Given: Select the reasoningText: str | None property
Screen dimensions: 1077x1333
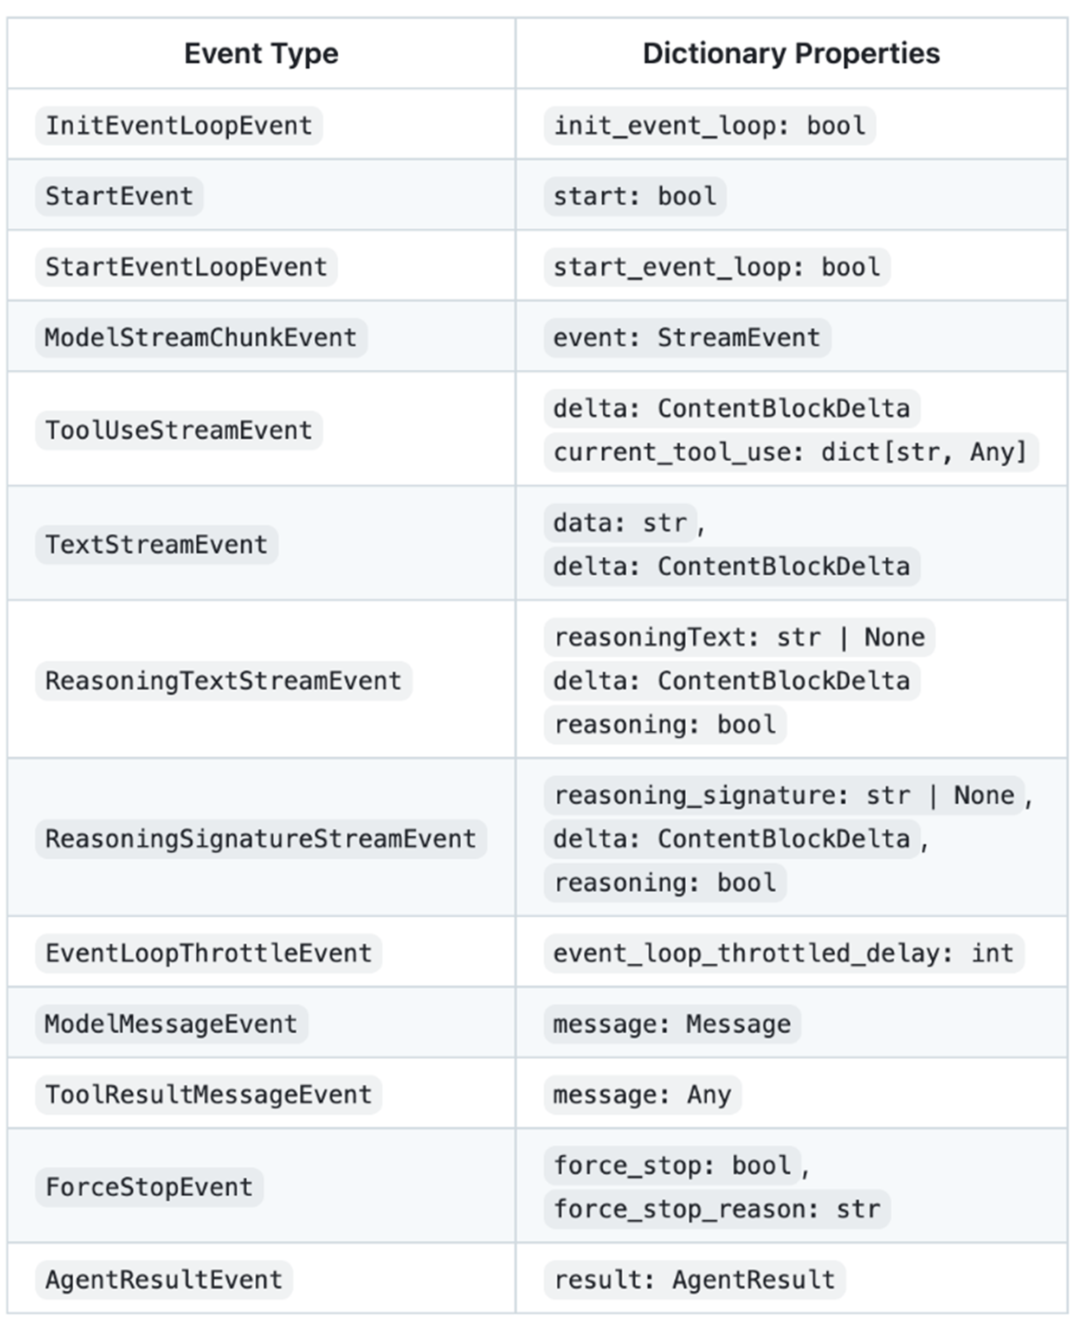Looking at the screenshot, I should (739, 638).
